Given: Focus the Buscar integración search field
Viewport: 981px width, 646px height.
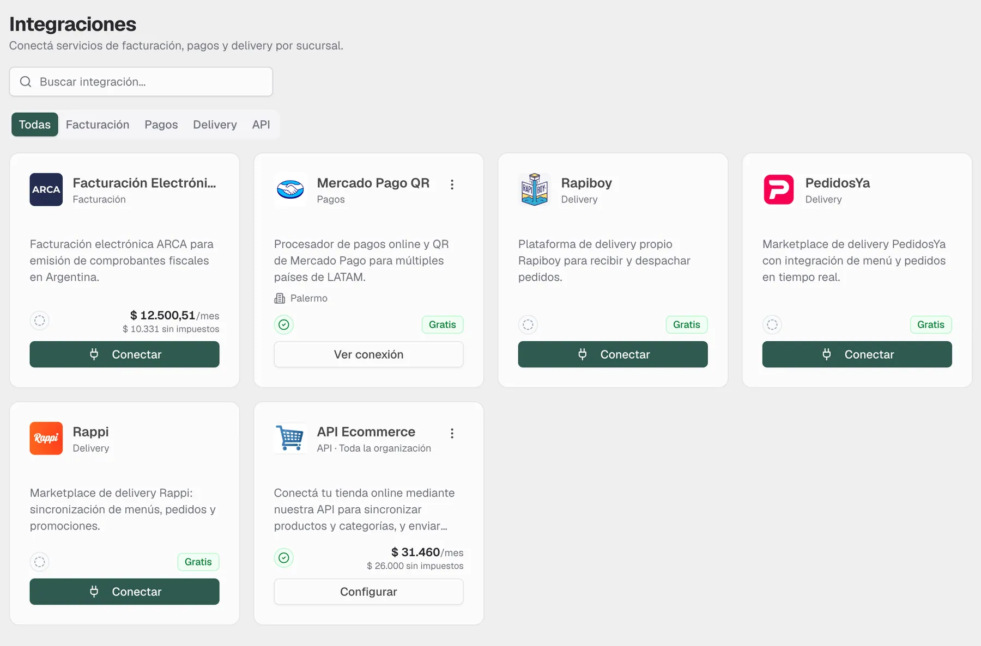Looking at the screenshot, I should pos(141,82).
